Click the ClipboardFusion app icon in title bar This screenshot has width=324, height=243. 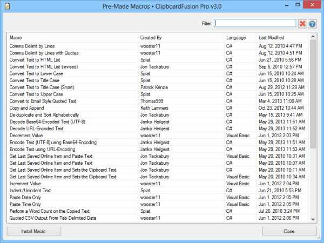[7, 6]
